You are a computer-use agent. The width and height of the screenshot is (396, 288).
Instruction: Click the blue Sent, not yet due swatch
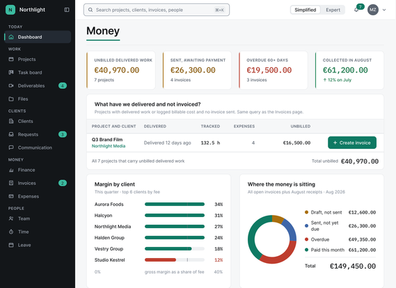306,225
